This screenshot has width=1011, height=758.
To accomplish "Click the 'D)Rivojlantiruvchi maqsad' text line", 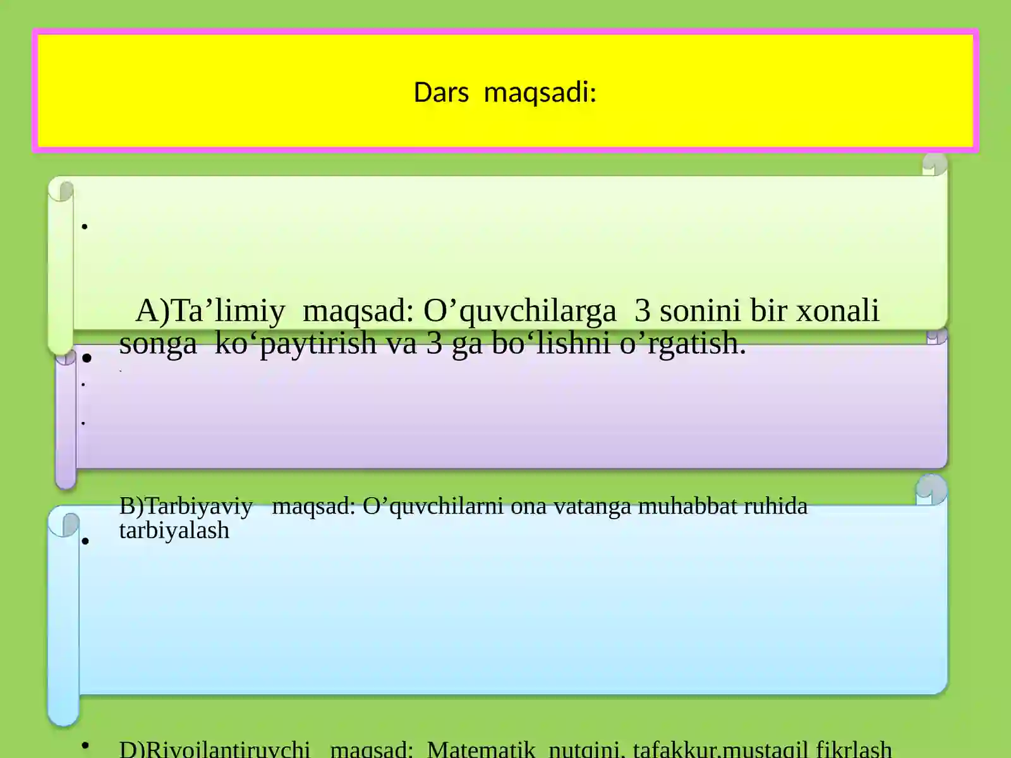I will 505,749.
